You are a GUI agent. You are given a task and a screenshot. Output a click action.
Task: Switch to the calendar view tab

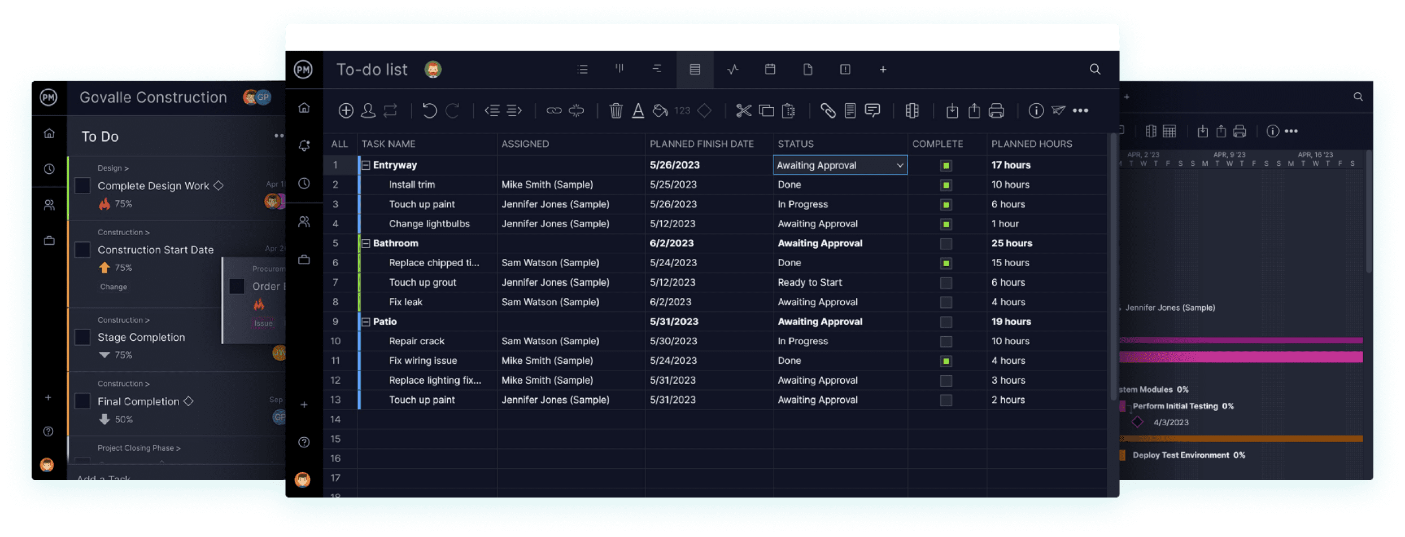pos(770,69)
